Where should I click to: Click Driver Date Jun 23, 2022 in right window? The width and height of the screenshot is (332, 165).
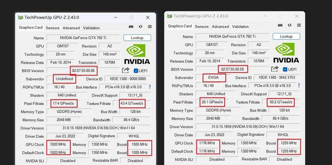214,135
